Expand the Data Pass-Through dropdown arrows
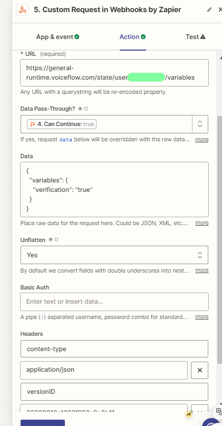The height and width of the screenshot is (426, 222). pos(200,124)
